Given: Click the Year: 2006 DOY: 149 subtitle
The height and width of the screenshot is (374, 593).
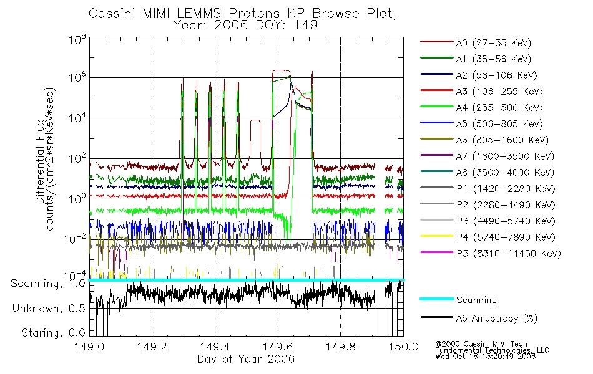Looking at the screenshot, I should tap(245, 25).
